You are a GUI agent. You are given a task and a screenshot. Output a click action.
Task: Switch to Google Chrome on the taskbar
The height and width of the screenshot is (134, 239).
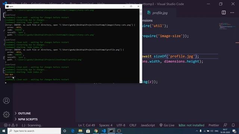coord(96,131)
